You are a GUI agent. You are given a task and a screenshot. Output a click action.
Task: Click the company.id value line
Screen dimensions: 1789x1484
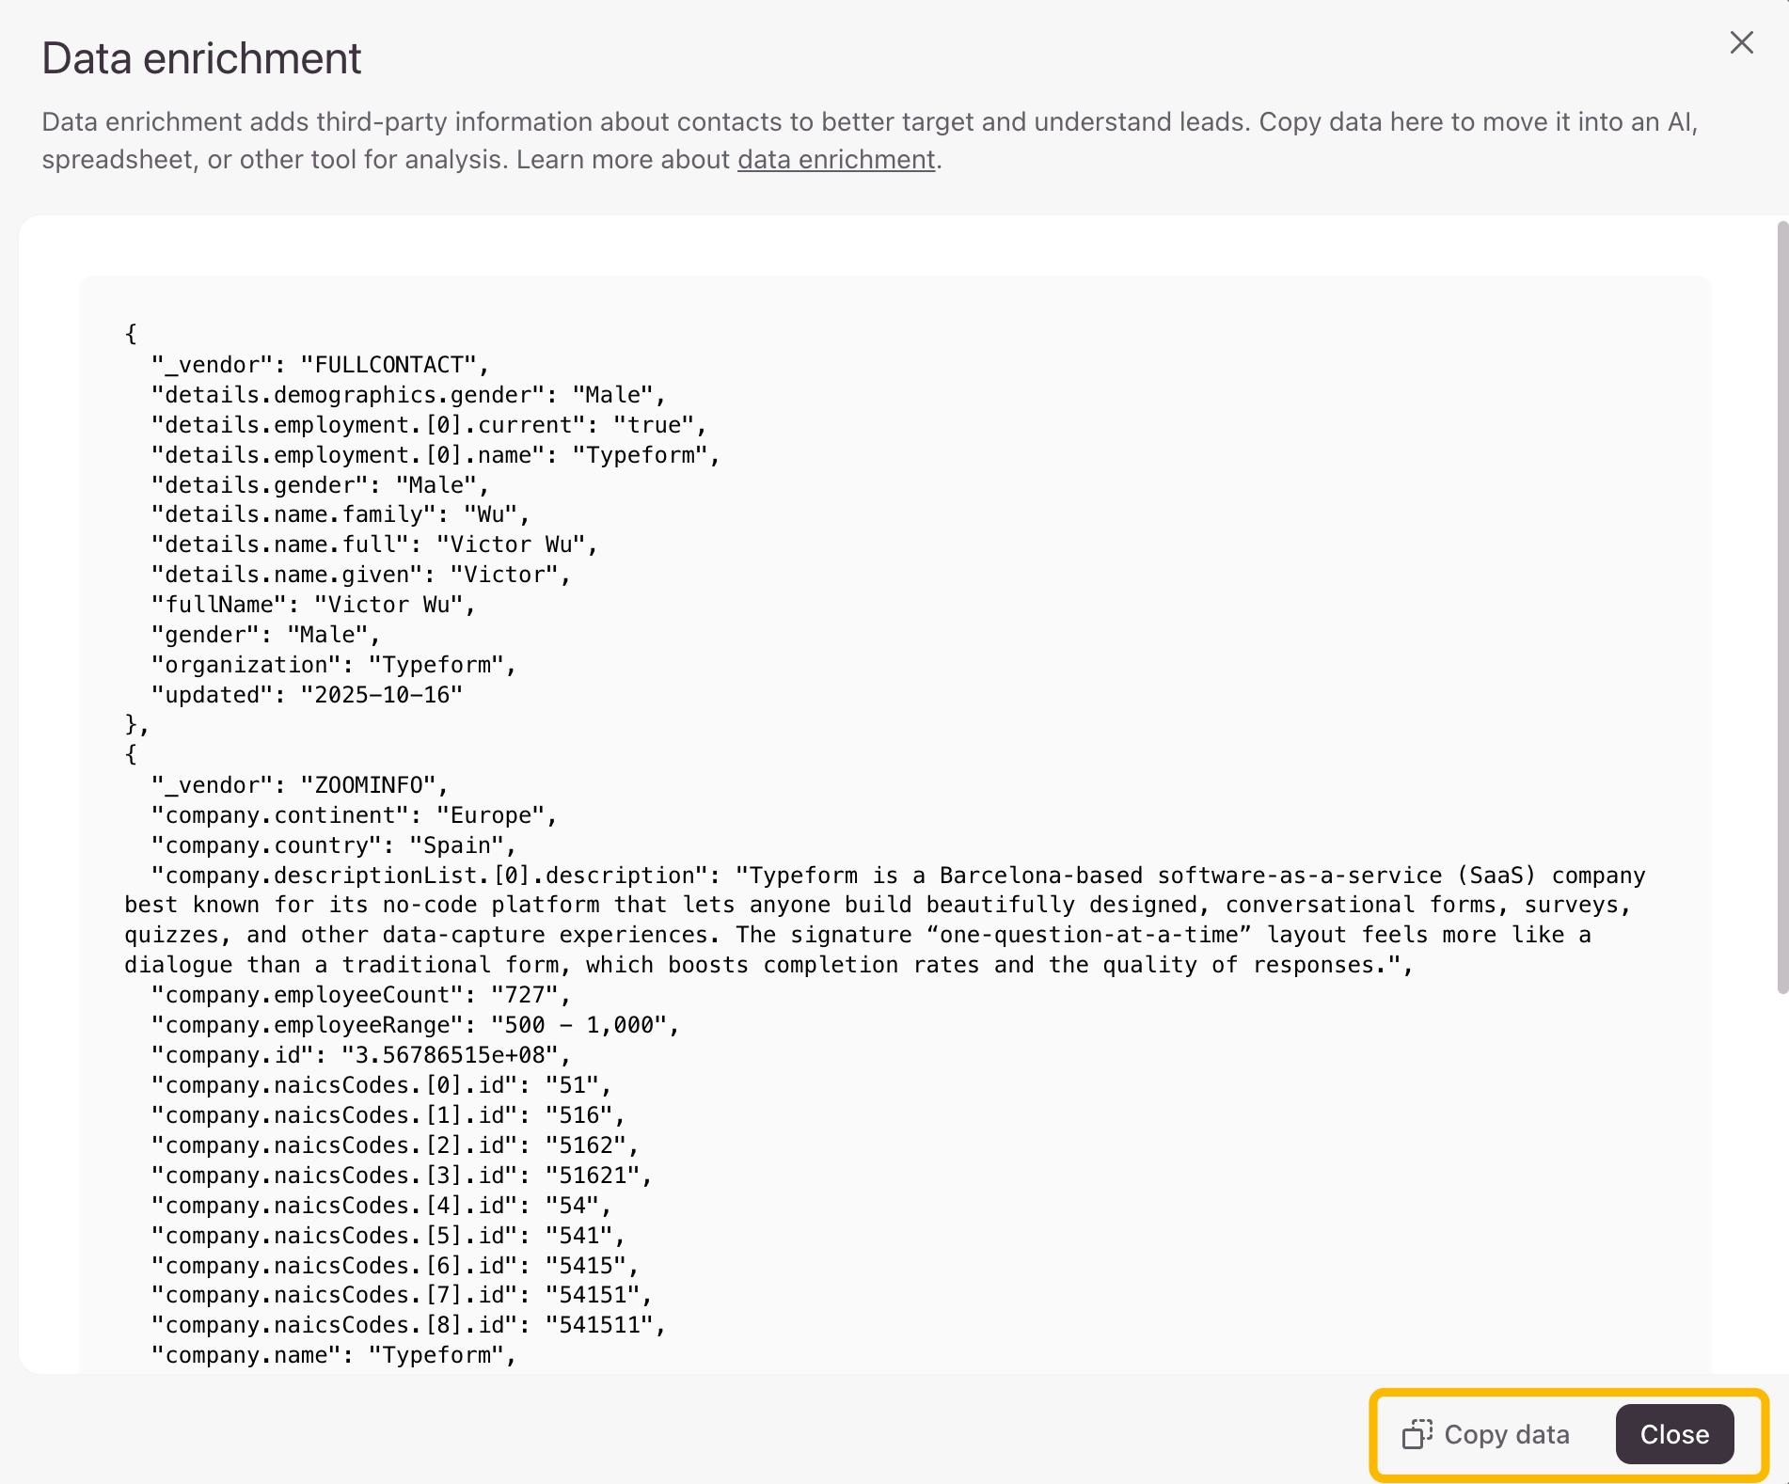point(360,1055)
